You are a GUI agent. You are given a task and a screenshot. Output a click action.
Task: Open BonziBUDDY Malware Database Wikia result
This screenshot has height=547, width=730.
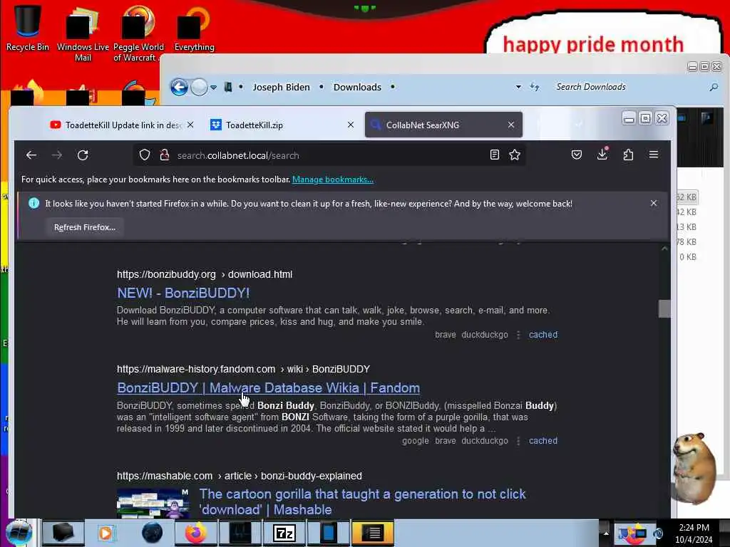pos(269,388)
